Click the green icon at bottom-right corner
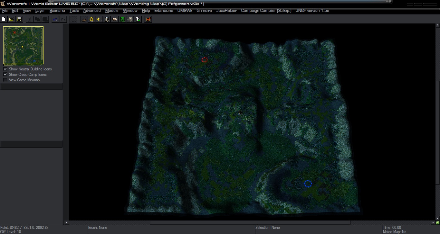This screenshot has height=234, width=440. (x=438, y=222)
